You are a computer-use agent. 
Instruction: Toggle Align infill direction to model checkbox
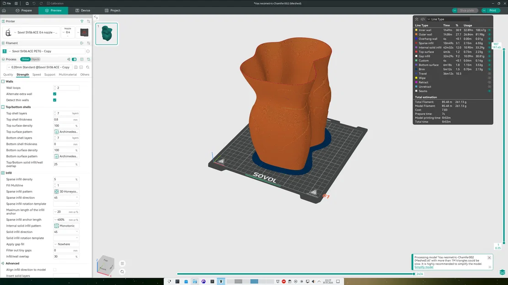tap(55, 270)
